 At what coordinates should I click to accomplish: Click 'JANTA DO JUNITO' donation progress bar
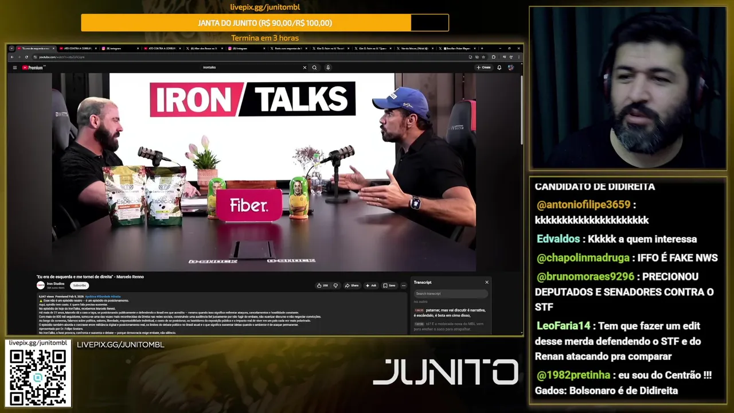point(265,23)
